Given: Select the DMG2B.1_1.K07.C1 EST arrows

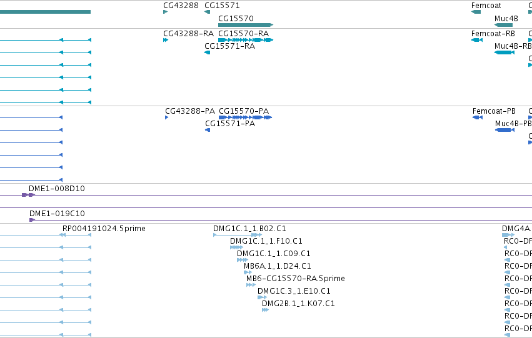Looking at the screenshot, I should [x=265, y=310].
